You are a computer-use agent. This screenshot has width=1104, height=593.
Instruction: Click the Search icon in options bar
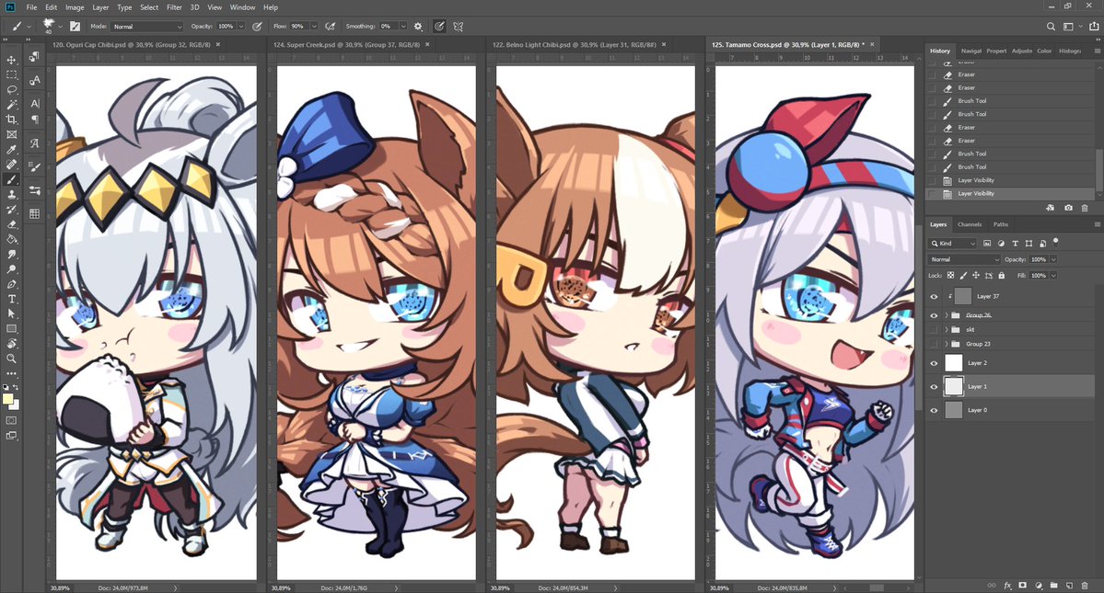1051,27
